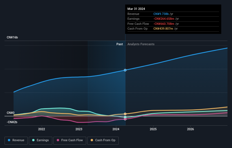232x148 pixels.
Task: Click the Earnings row label in tooltip
Action: pos(133,19)
